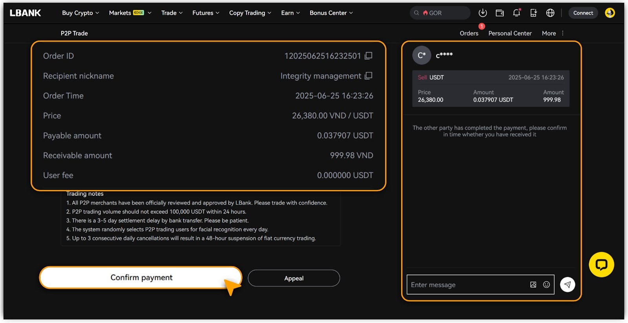Open the yellow live support chat bubble
This screenshot has width=628, height=323.
click(x=601, y=265)
